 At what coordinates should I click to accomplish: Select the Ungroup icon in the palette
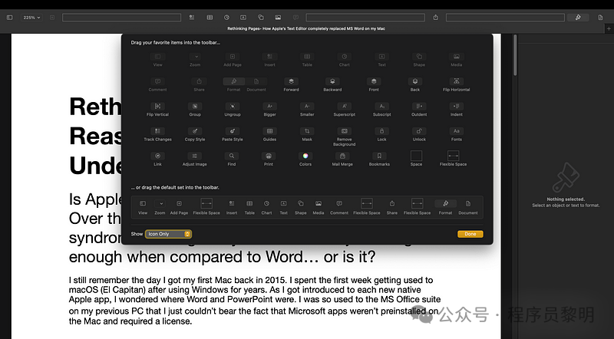click(233, 106)
